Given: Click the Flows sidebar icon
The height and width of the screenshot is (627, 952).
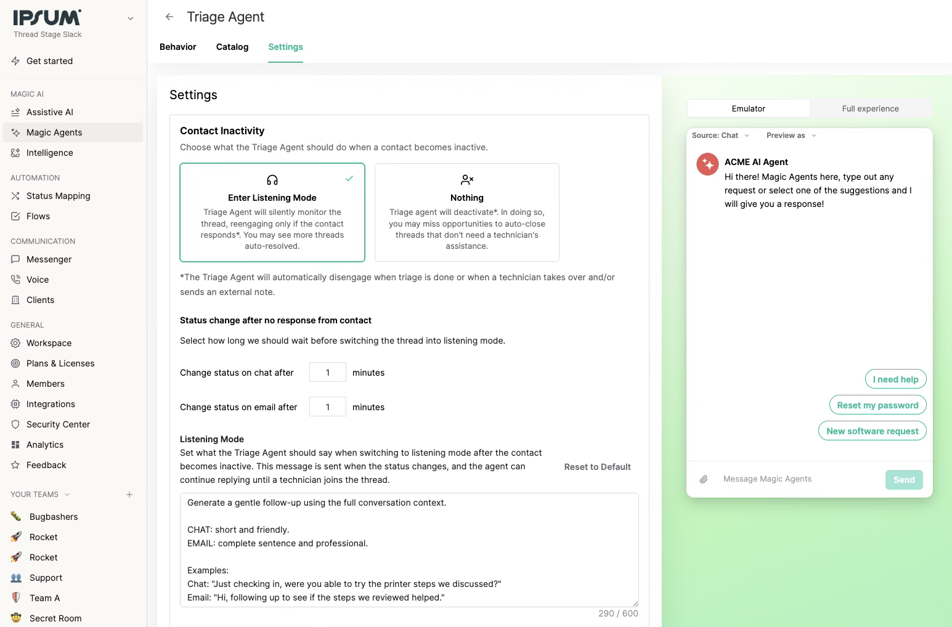Looking at the screenshot, I should [15, 216].
